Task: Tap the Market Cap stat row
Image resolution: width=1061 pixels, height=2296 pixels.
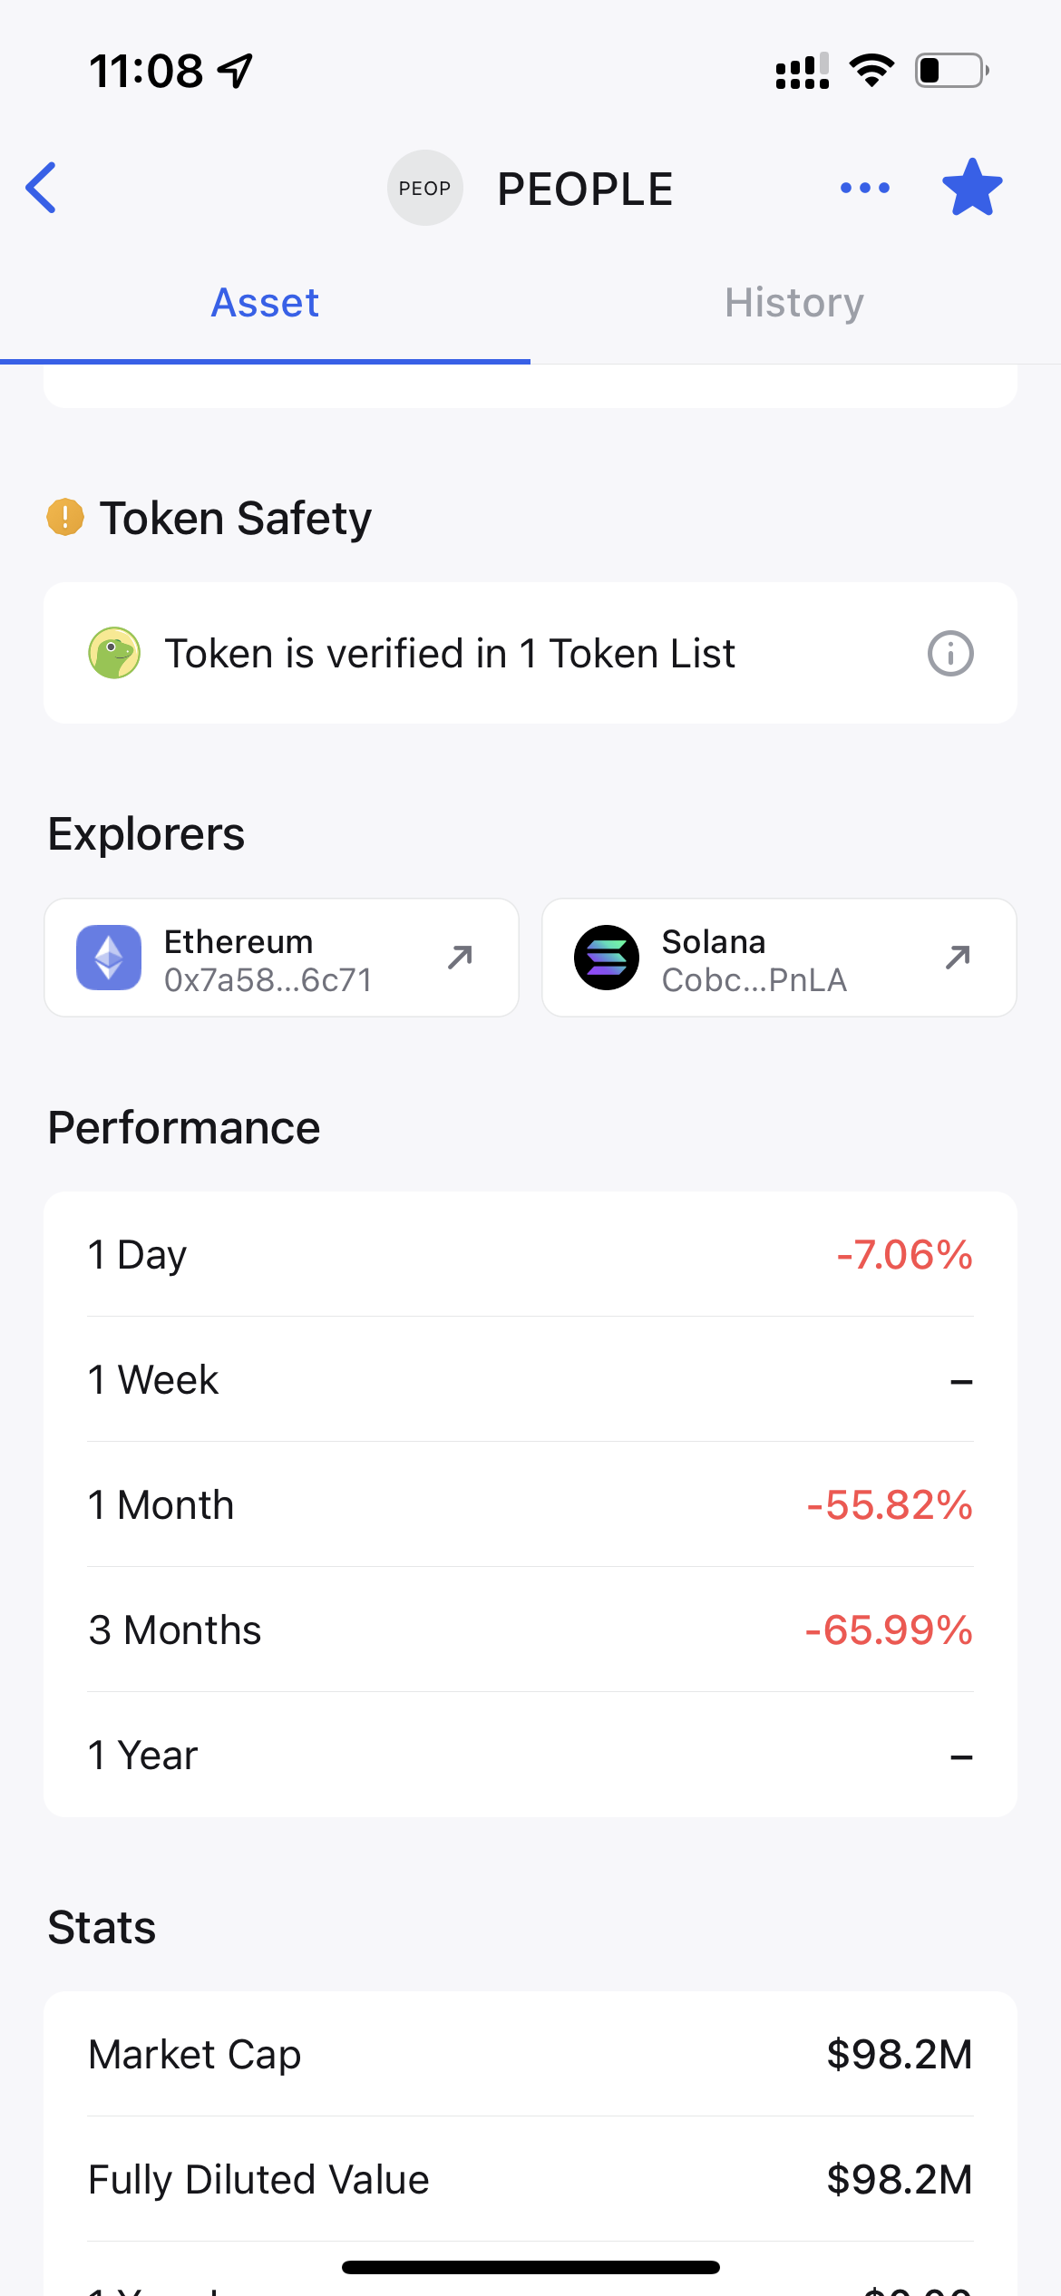Action: (x=530, y=2054)
